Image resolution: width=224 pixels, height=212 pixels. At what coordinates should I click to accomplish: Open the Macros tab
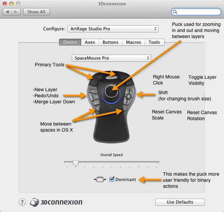click(x=133, y=42)
